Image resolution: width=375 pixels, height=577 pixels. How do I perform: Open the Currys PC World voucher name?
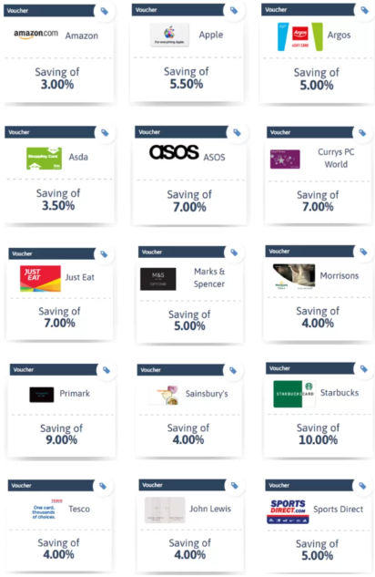(x=336, y=158)
